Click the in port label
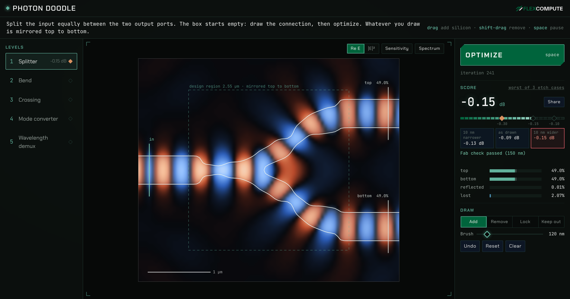 [x=152, y=139]
